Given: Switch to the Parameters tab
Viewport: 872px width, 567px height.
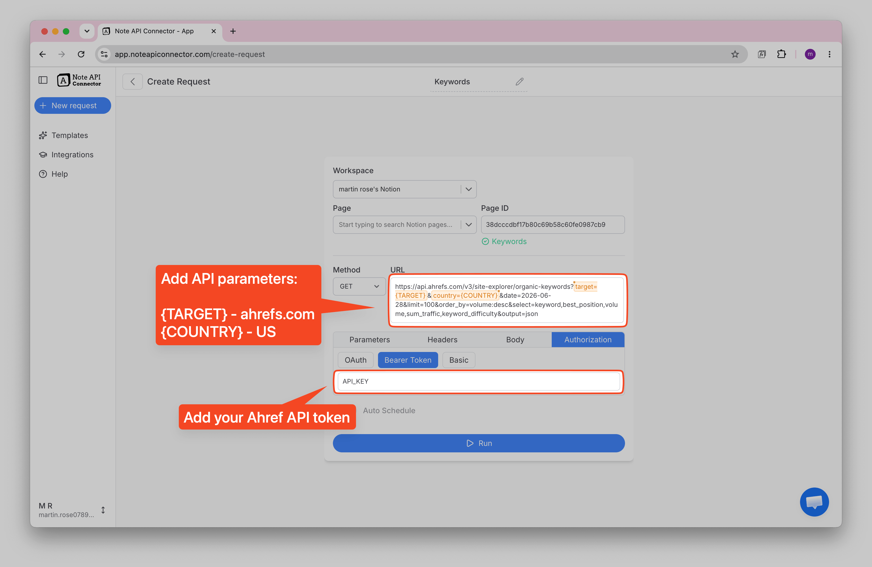Looking at the screenshot, I should point(369,340).
